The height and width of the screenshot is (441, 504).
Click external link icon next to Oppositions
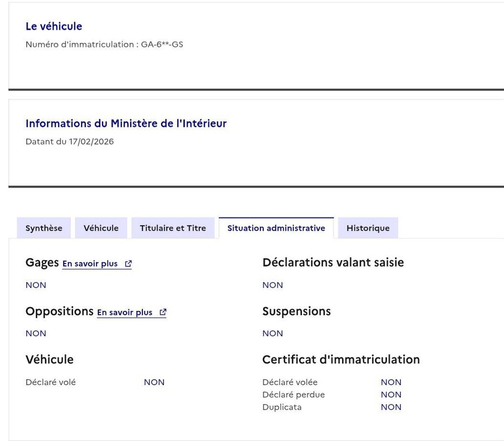(163, 313)
